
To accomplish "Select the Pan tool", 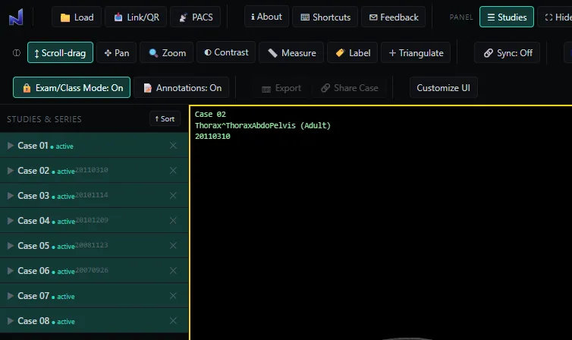I will point(117,53).
